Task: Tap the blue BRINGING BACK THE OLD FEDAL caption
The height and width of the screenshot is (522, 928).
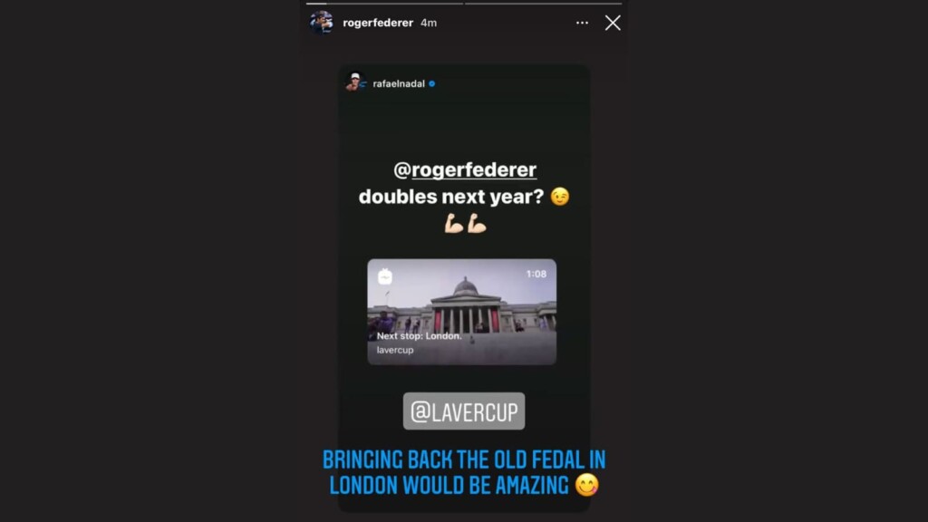Action: [464, 472]
